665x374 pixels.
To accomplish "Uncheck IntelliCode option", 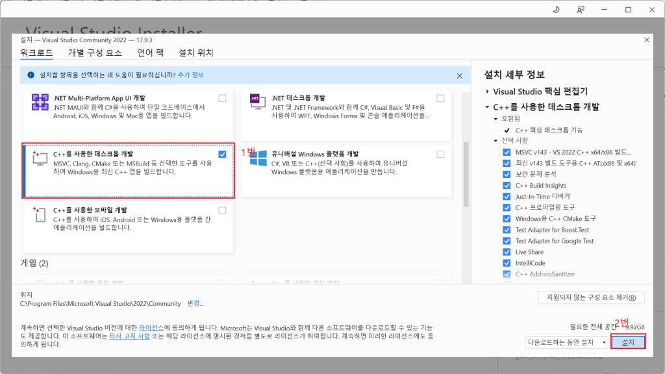I will click(507, 263).
